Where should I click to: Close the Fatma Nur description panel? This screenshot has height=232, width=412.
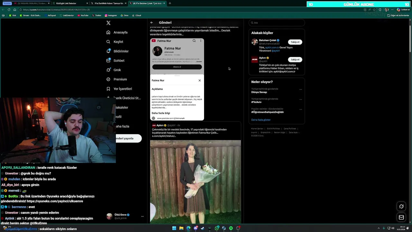pyautogui.click(x=200, y=80)
